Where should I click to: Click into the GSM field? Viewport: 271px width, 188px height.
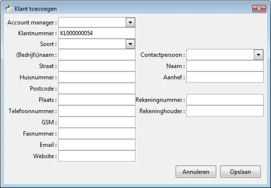tap(97, 122)
